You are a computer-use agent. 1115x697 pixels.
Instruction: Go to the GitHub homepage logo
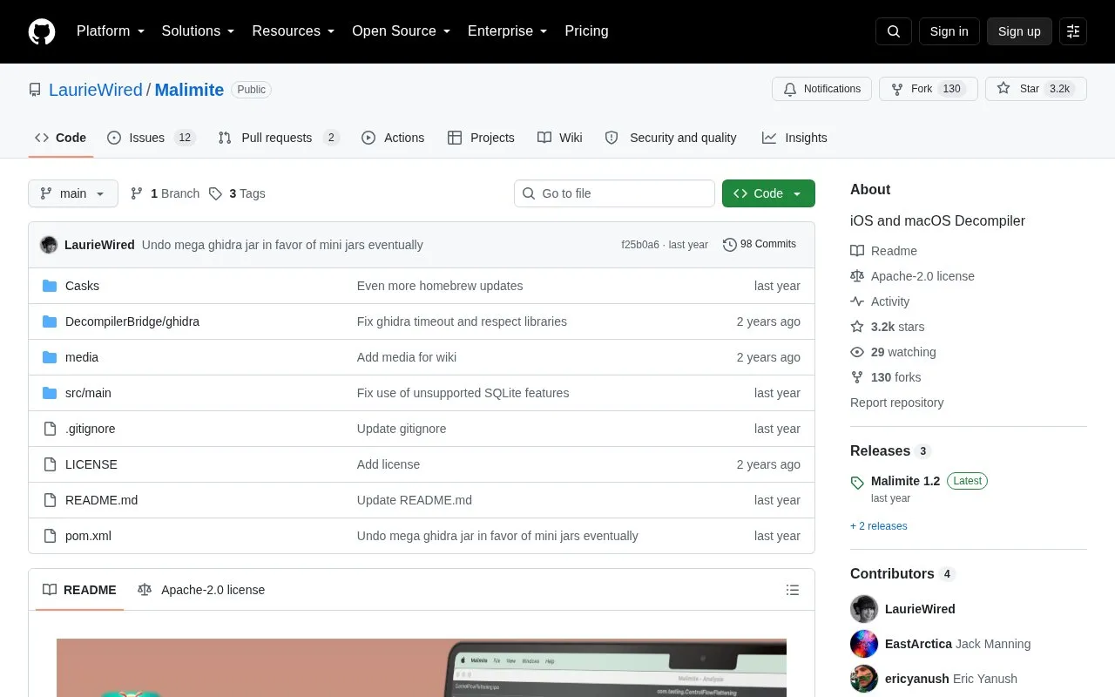[42, 31]
